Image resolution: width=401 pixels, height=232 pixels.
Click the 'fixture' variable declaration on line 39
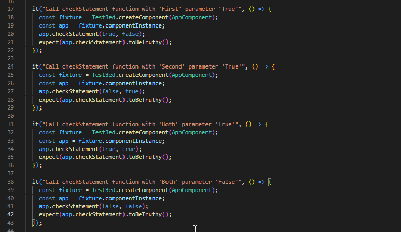point(66,190)
